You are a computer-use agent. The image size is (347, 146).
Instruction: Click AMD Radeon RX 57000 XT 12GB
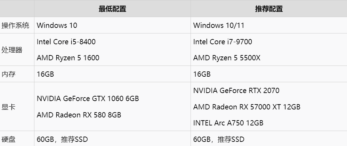pos(247,107)
